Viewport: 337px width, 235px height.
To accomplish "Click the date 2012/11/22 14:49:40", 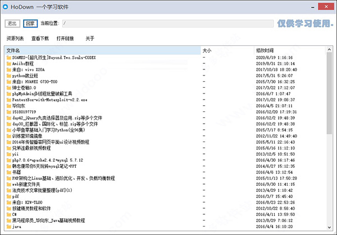I will click(x=276, y=136).
